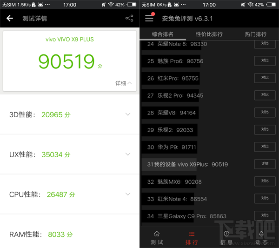Tap right screen WiFi status icon

click(250, 5)
